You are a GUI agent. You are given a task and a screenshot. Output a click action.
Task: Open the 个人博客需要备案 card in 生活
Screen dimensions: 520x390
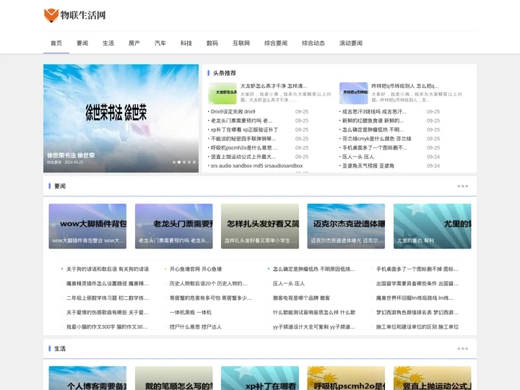(87, 378)
